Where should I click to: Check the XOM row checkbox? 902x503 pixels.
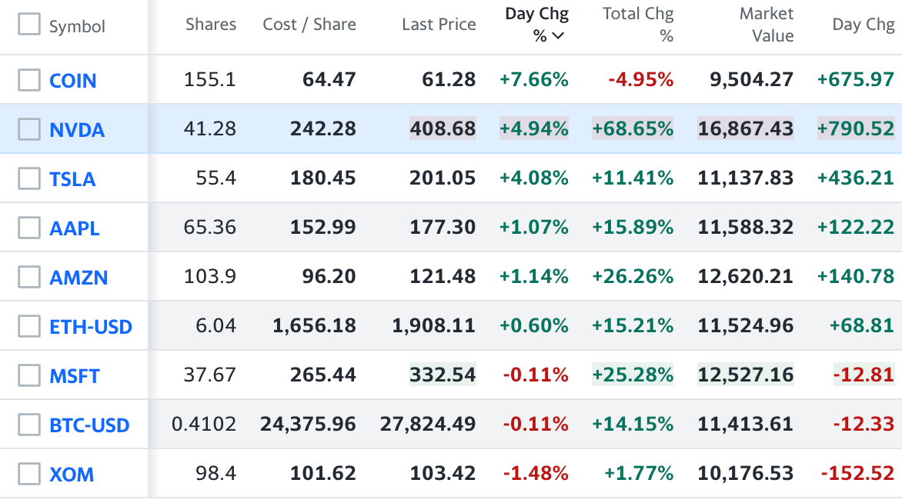click(29, 474)
